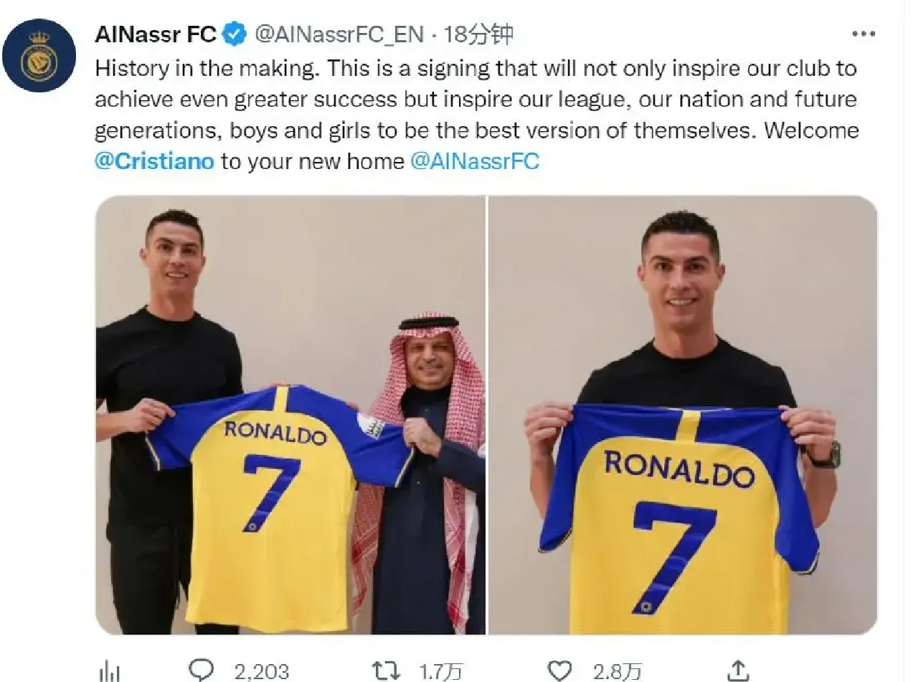Image resolution: width=918 pixels, height=682 pixels.
Task: Open the three-dot more options menu
Action: [863, 34]
